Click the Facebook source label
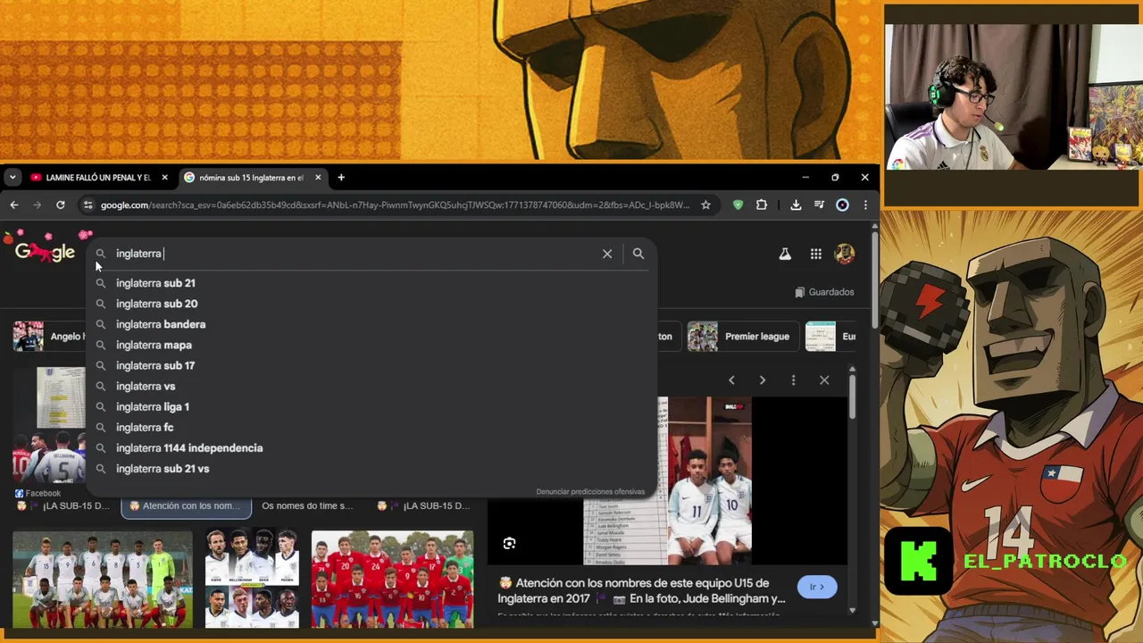The height and width of the screenshot is (643, 1143). pos(38,493)
